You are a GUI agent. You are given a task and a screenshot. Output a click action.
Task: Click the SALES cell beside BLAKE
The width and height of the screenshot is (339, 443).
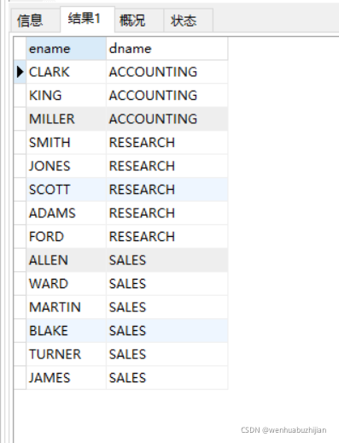coord(167,331)
